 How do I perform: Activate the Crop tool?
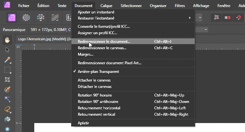[x=7, y=80]
